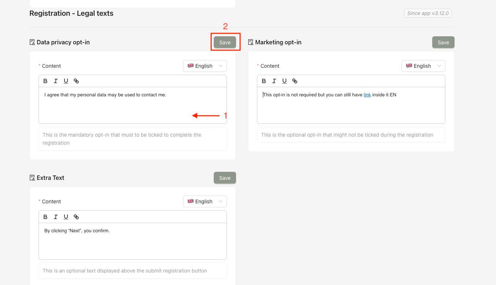Toggle bold in Marketing opt-in editor
The image size is (496, 285).
point(264,81)
